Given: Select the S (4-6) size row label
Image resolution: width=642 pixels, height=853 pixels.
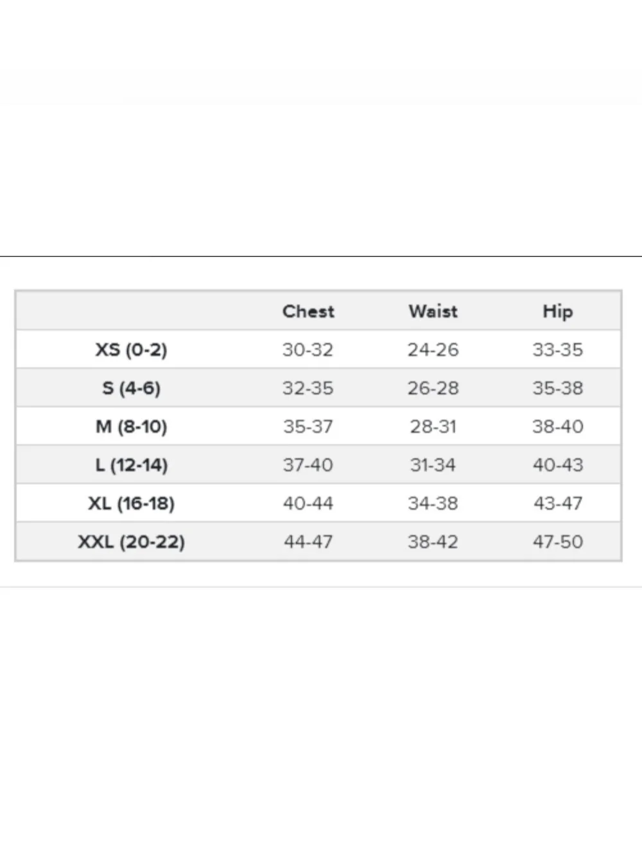Looking at the screenshot, I should pos(131,388).
